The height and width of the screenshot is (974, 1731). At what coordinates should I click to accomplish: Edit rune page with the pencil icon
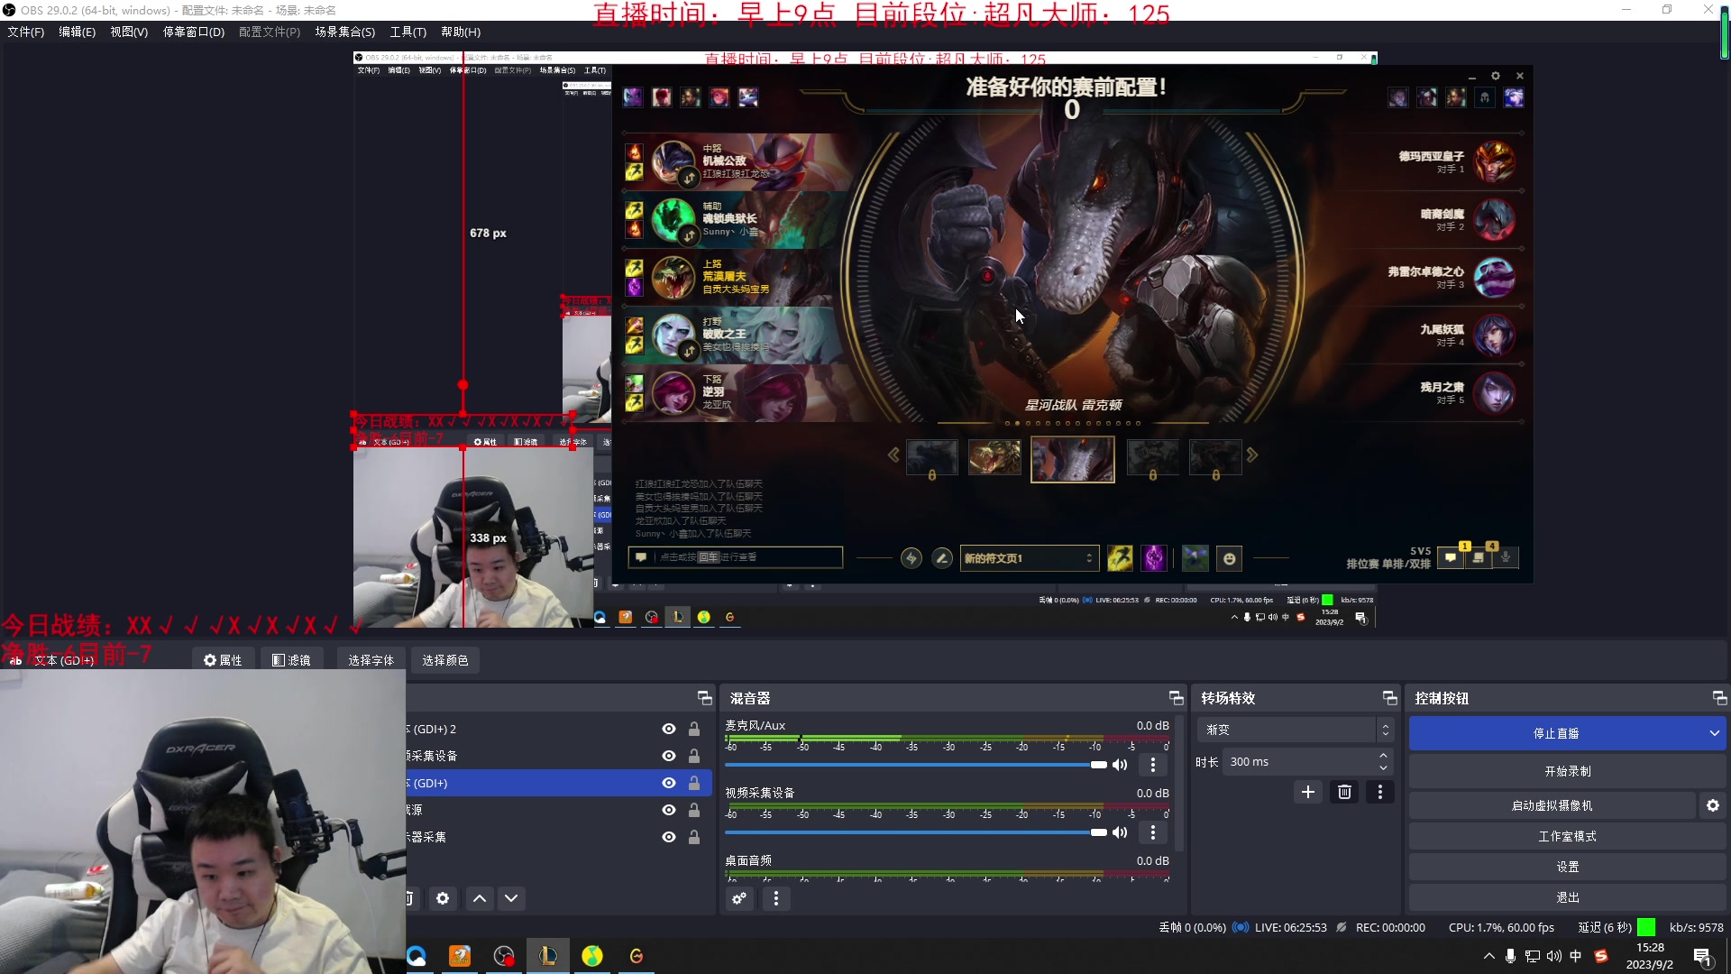point(942,558)
